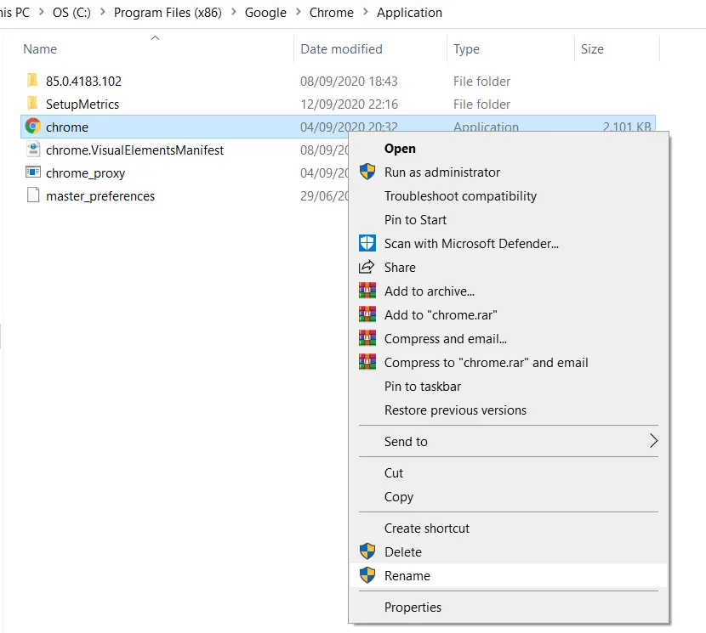Click Application in the breadcrumb path
This screenshot has width=706, height=633.
point(409,13)
